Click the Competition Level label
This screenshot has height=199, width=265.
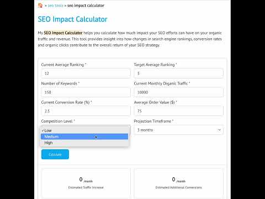click(58, 121)
